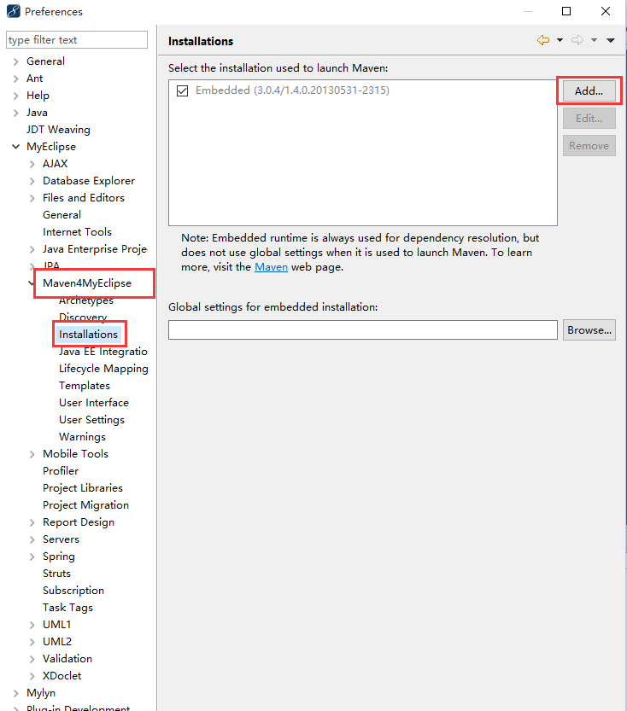Select Maven4MyEclipse in the tree
The width and height of the screenshot is (627, 711).
click(x=87, y=283)
